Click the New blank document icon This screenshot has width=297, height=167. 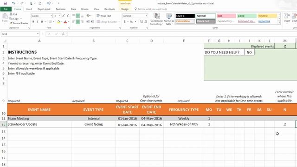pos(40,3)
